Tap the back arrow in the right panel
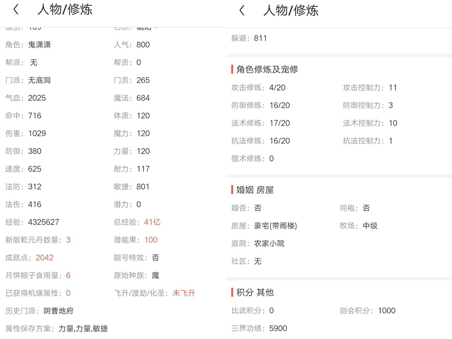Viewport: 452px width, 339px height. [x=242, y=11]
